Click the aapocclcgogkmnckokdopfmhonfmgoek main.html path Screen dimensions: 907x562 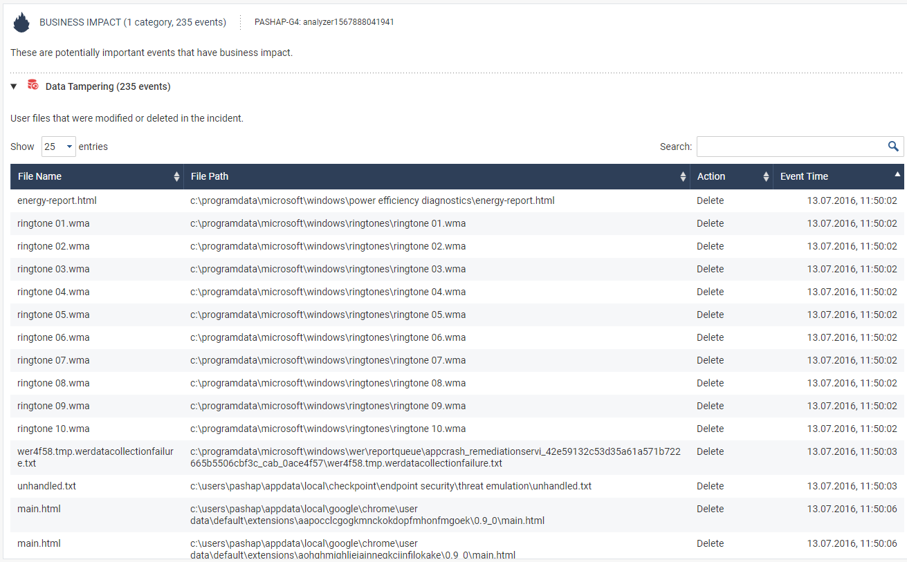tap(367, 514)
